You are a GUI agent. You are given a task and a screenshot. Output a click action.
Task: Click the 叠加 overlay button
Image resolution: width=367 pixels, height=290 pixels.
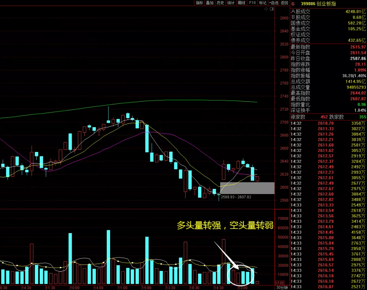click(x=209, y=3)
